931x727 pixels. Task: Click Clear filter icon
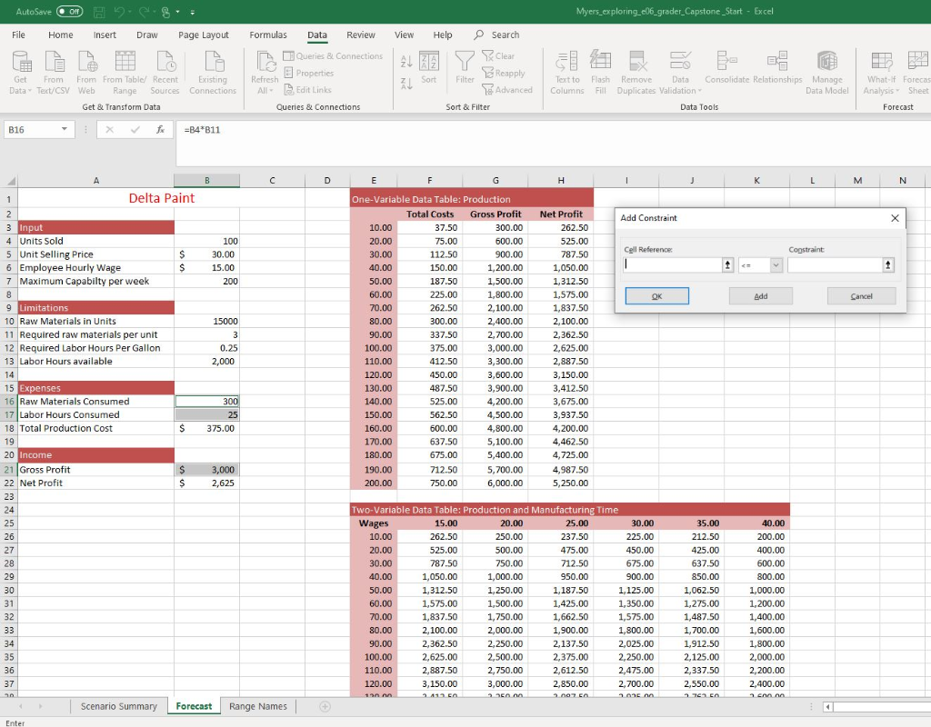point(498,55)
